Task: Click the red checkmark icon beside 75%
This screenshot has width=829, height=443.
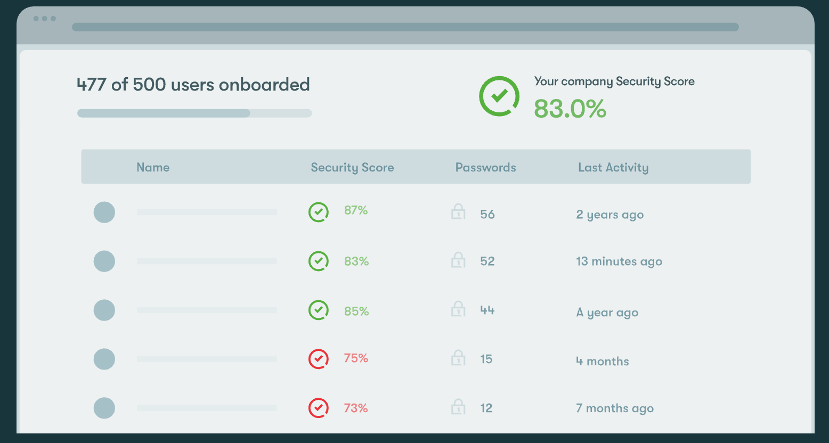Action: point(318,359)
